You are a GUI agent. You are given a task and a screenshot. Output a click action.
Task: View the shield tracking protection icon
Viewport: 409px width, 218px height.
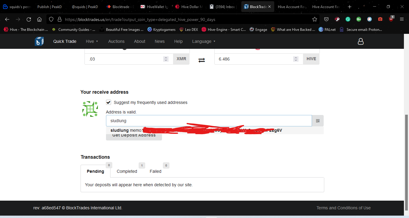[x=51, y=19]
